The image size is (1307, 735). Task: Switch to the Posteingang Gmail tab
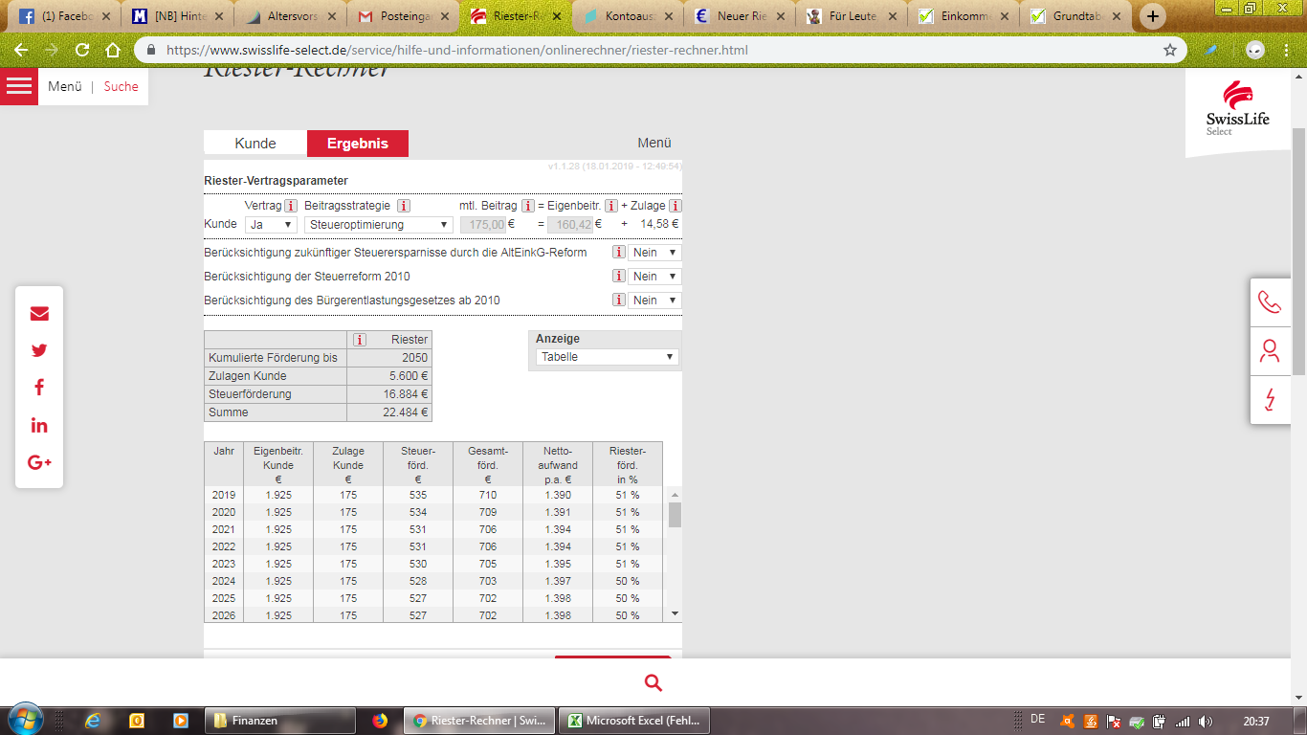[x=402, y=16]
